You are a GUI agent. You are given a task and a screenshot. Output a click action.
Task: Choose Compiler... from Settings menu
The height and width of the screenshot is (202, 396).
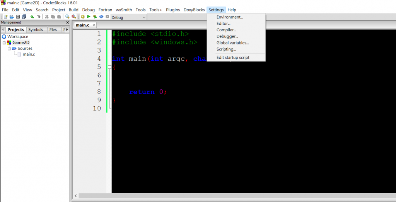236,30
